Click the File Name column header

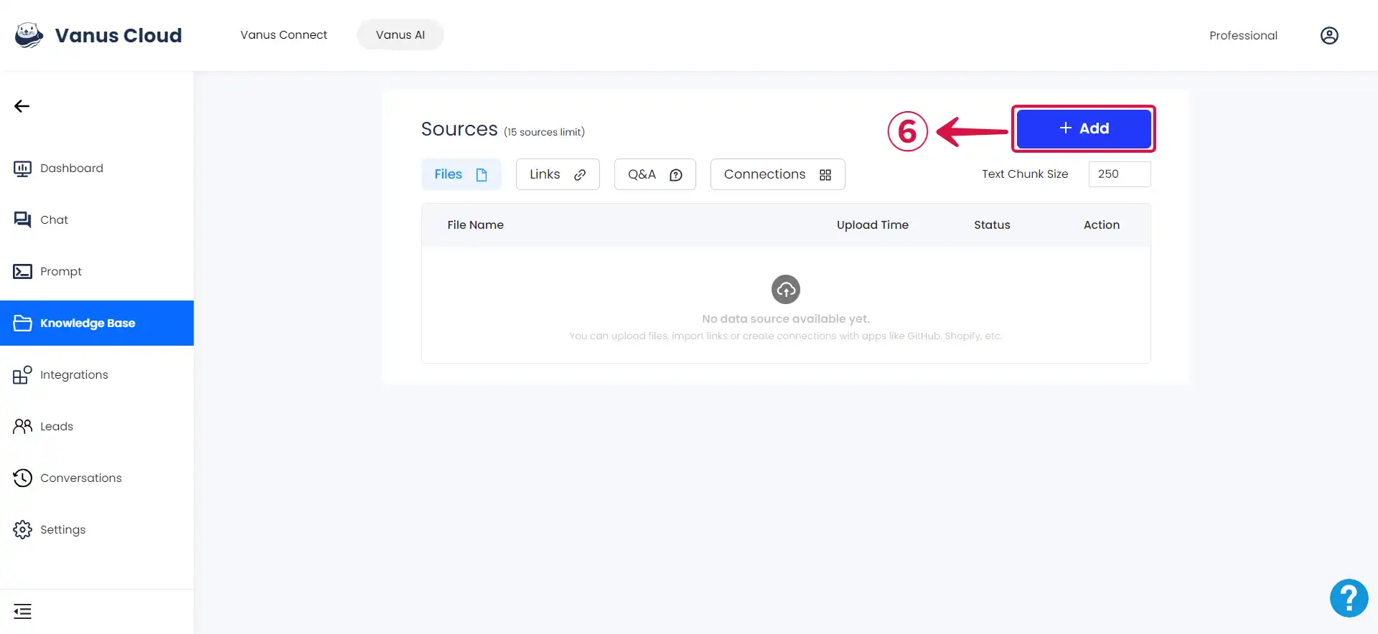click(x=475, y=225)
